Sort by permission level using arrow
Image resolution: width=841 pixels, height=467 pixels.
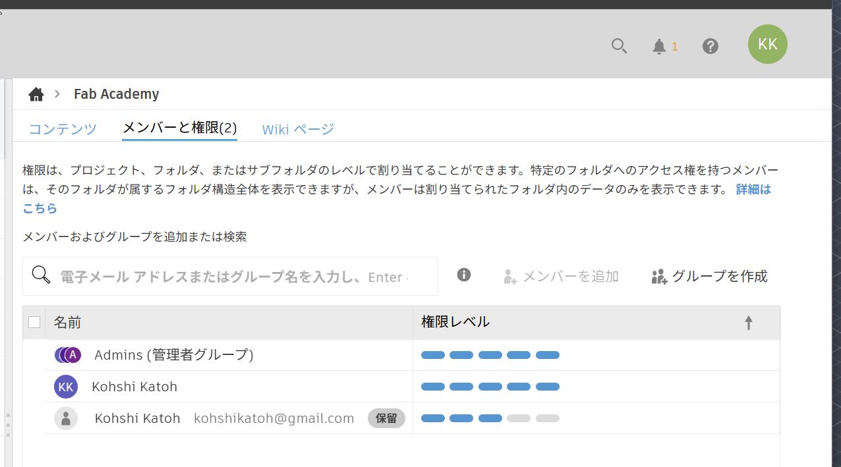tap(748, 322)
